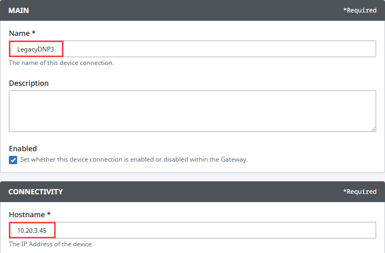The width and height of the screenshot is (385, 253).
Task: Place cursor in 10.20.3.45 address text
Action: pos(32,231)
